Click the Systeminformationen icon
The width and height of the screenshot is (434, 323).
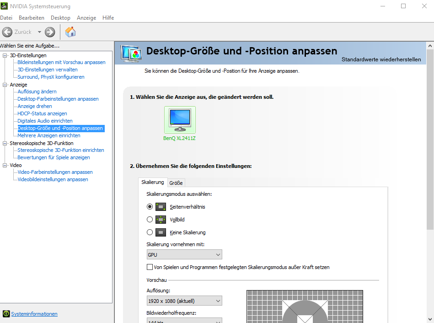point(6,313)
